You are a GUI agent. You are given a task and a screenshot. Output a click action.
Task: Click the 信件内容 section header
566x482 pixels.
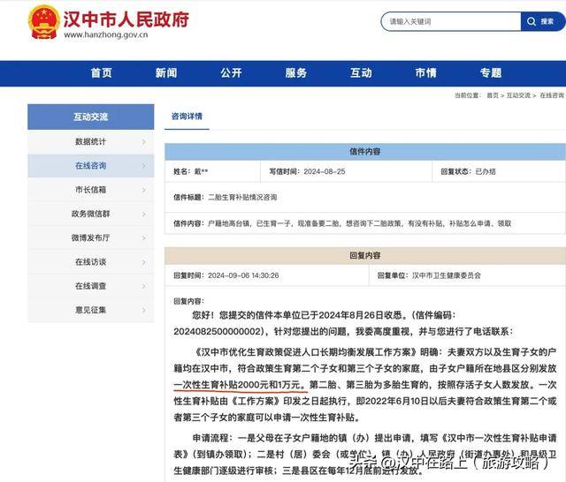(x=365, y=152)
